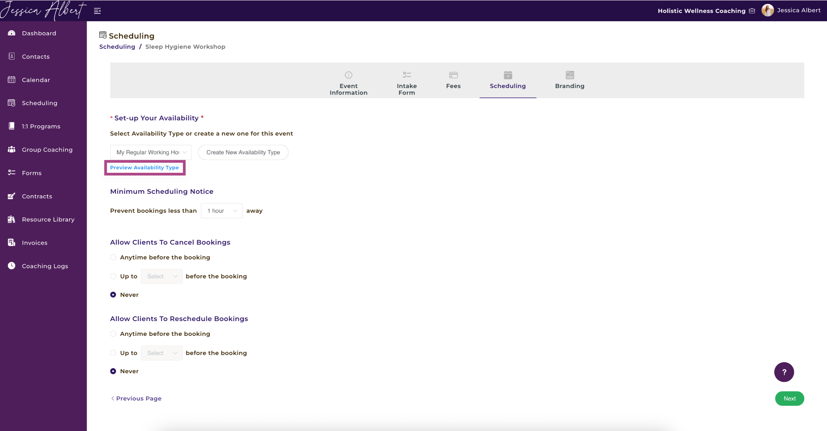Click the Resource Library books icon
The height and width of the screenshot is (431, 827).
[x=12, y=219]
